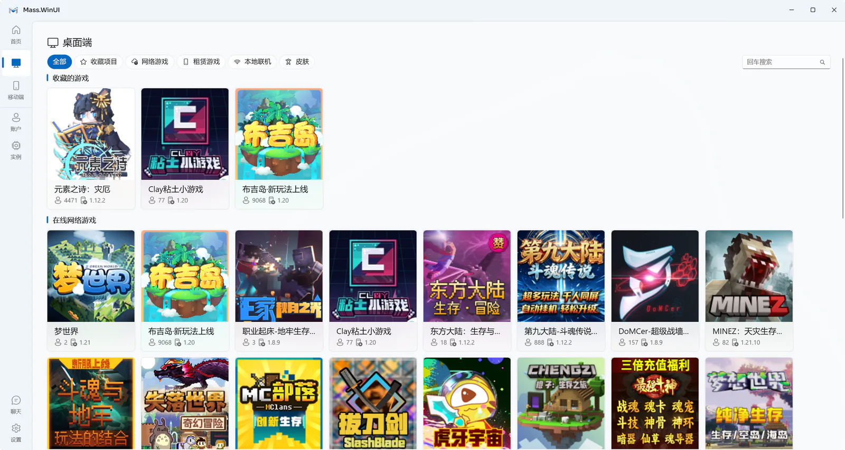Select the desktop monitor icon in sidebar

[x=16, y=63]
